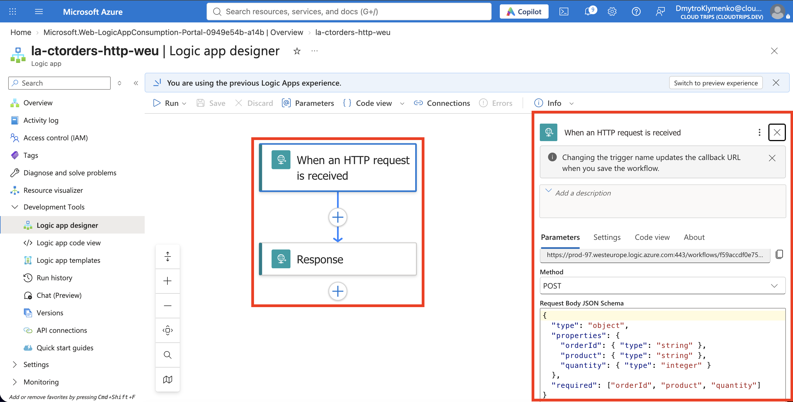Favorite this logic app with the star
Image resolution: width=793 pixels, height=402 pixels.
tap(297, 51)
